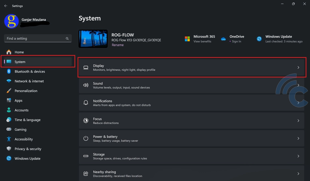Click the Sound speaker icon
Viewport: 310px width, 181px height.
point(86,85)
